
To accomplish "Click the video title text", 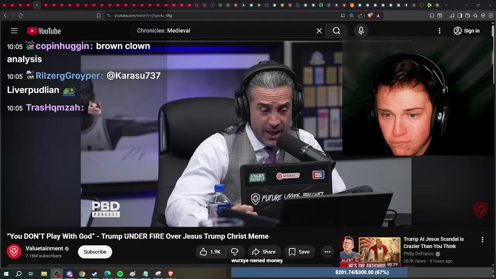I will (x=138, y=236).
